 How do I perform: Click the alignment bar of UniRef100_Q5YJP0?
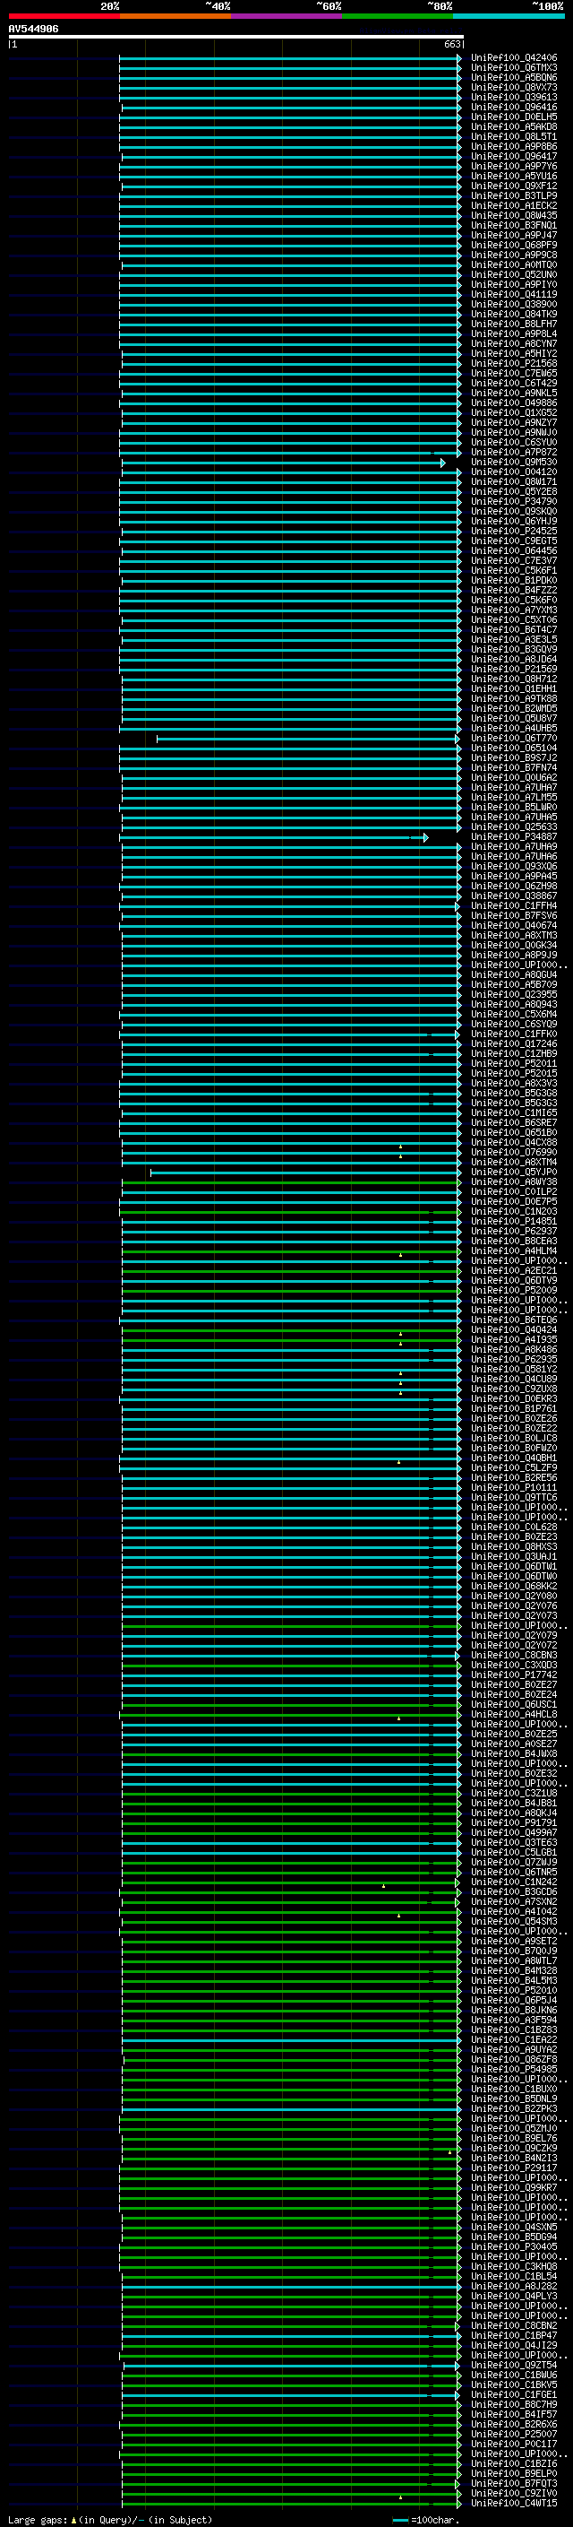pos(304,1173)
